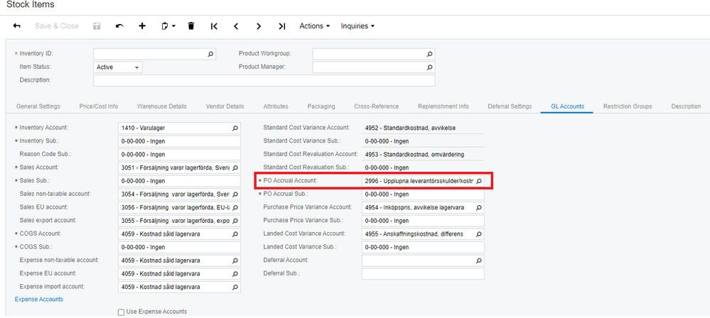Screen dimensions: 710x318
Task: Open the Deferral Settings tab
Action: 510,106
